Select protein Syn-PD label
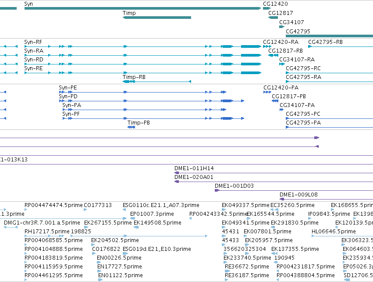Screen dimensions: 373x282 68,96
